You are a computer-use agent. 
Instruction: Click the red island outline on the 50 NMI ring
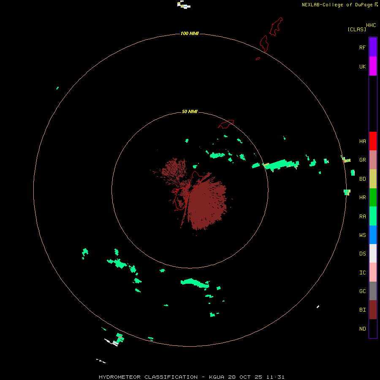click(x=226, y=124)
